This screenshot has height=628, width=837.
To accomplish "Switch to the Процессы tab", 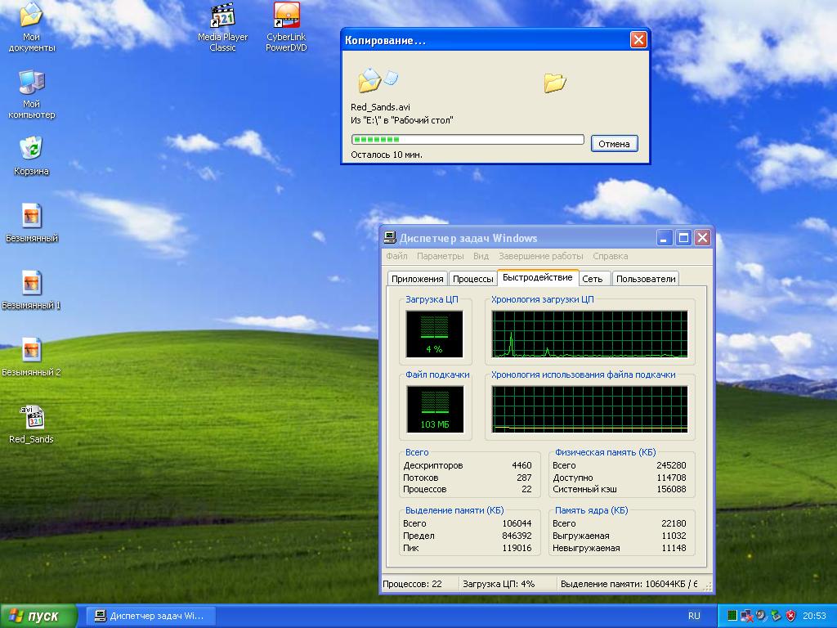I will (x=473, y=279).
